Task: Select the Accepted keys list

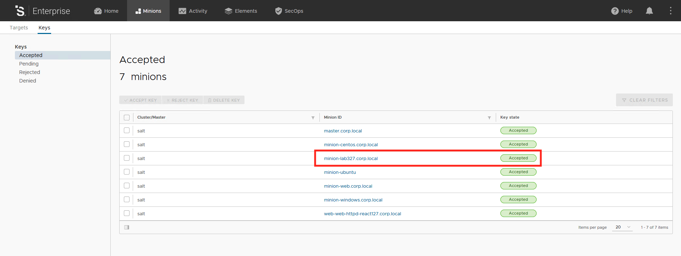Action: [62, 55]
